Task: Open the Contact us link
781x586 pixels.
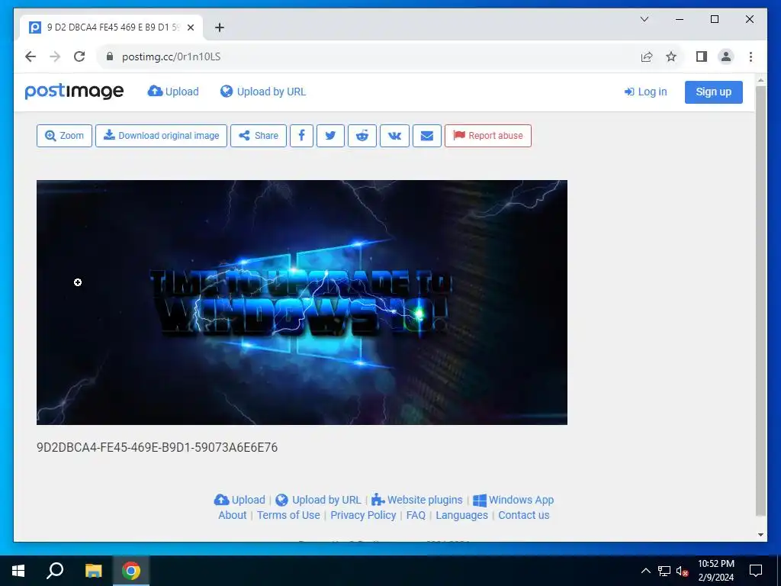Action: point(524,515)
